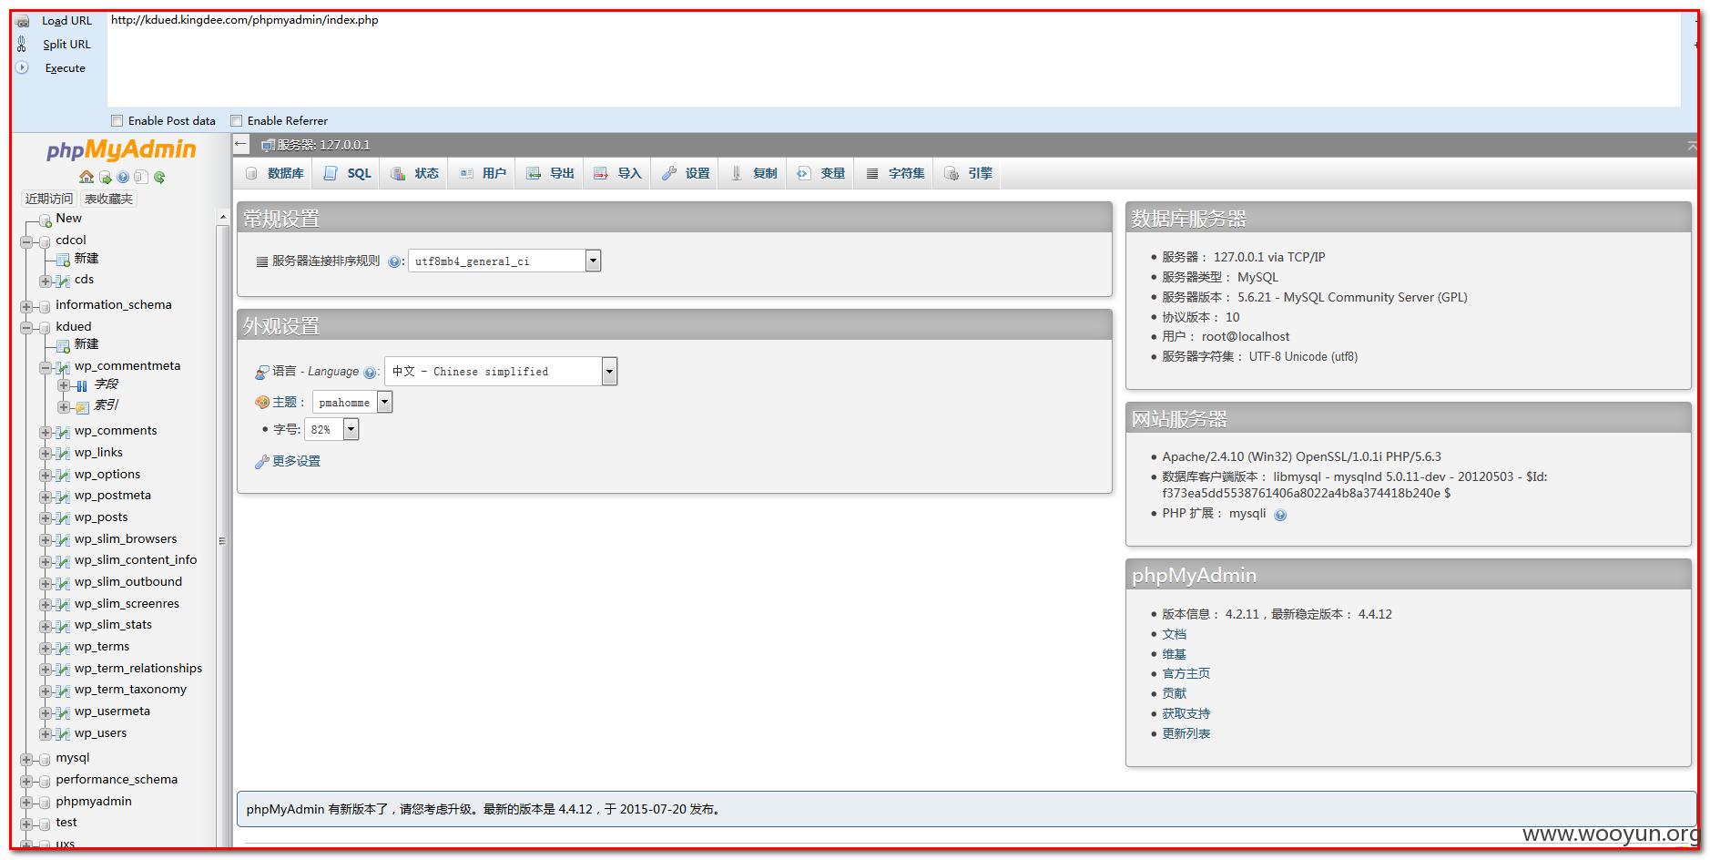1710x860 pixels.
Task: Open server connection collation dropdown
Action: (504, 261)
